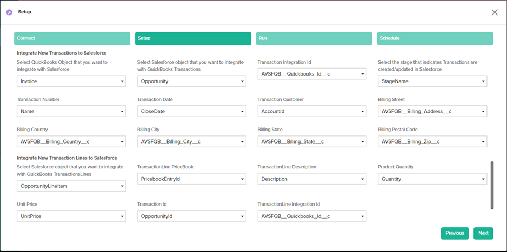Click the purple Setup wrench icon

point(9,12)
